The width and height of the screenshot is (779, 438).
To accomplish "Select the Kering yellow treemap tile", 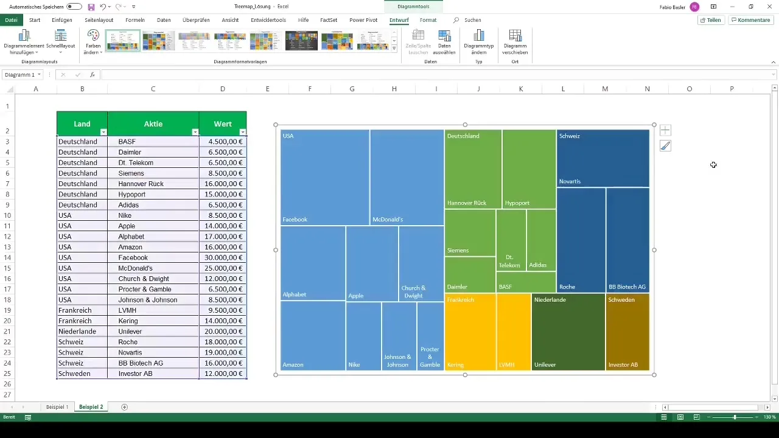I will click(470, 332).
